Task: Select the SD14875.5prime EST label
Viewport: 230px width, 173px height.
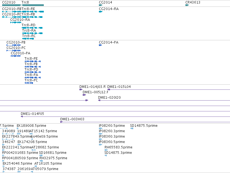Action: tap(144, 126)
